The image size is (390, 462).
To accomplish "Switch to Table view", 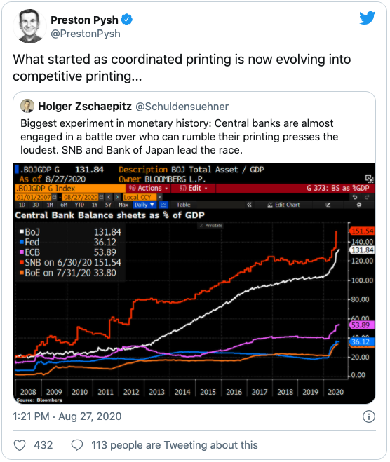I will pyautogui.click(x=183, y=205).
